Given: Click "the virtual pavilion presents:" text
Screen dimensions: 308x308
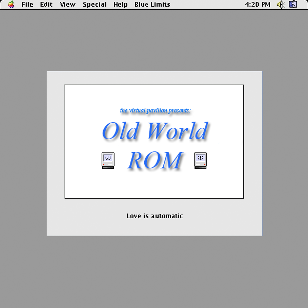Looking at the screenshot, I should (155, 110).
